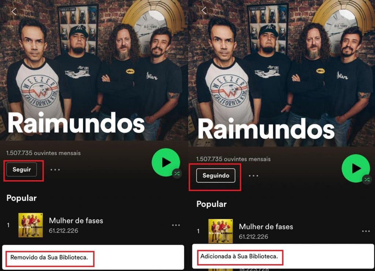Follow Raimundos with the Seguir button
375x271 pixels.
click(x=22, y=170)
